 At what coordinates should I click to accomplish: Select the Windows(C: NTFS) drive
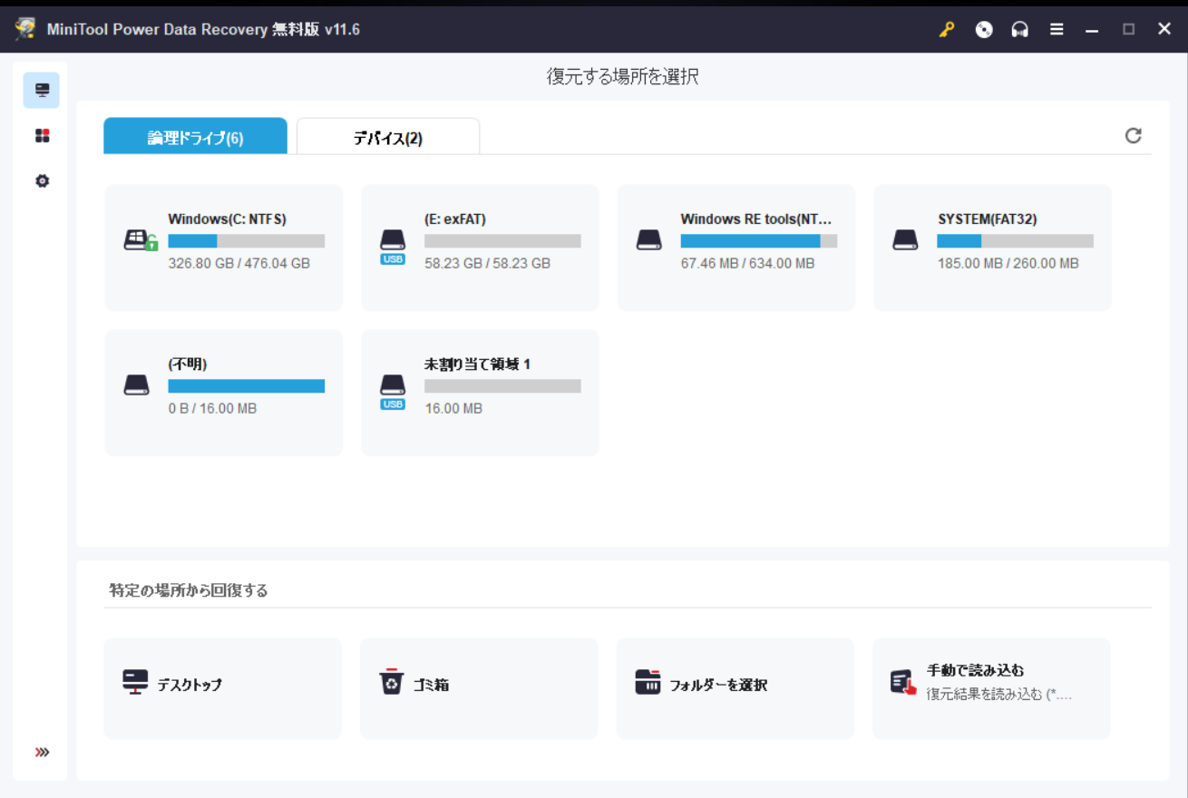[224, 248]
